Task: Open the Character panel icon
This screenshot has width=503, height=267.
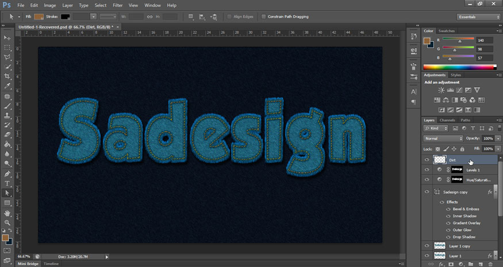Action: coord(413,92)
